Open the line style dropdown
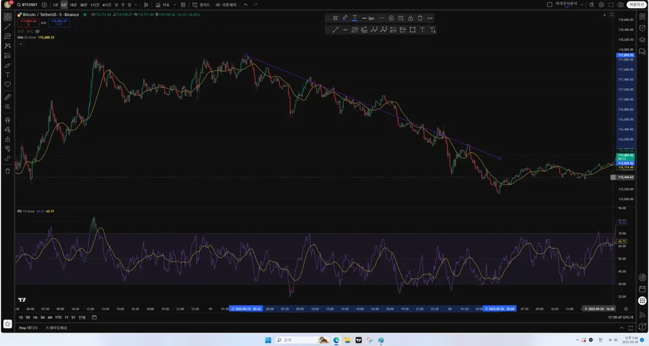This screenshot has height=346, width=649. click(x=381, y=18)
